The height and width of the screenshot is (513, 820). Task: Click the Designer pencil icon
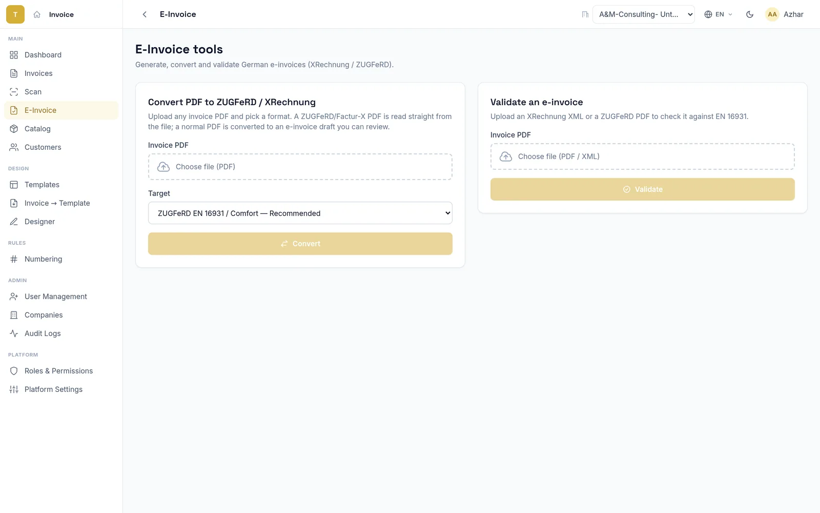tap(14, 222)
